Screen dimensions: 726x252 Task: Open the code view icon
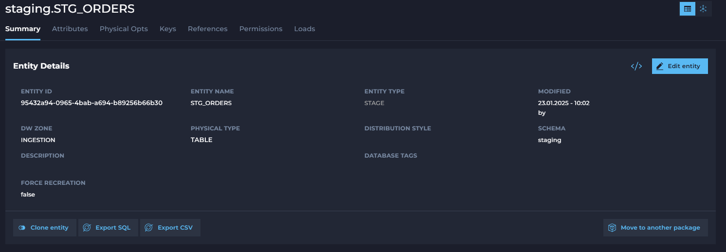click(x=636, y=66)
